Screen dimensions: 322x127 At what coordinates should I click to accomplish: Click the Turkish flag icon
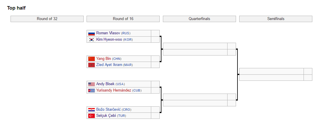coord(92,116)
